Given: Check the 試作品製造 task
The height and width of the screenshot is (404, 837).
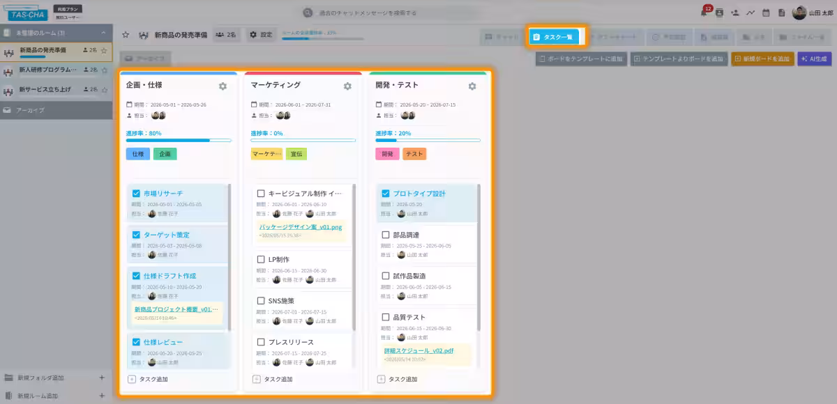Looking at the screenshot, I should pyautogui.click(x=386, y=276).
